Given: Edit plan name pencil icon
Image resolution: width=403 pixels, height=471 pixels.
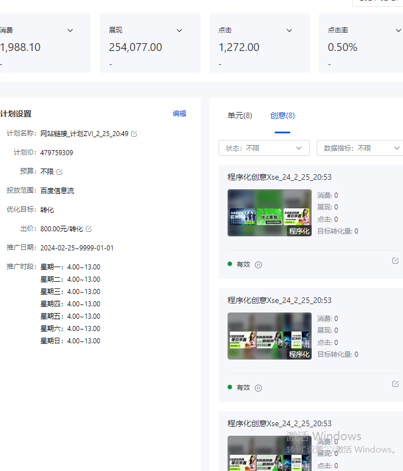Looking at the screenshot, I should (134, 134).
